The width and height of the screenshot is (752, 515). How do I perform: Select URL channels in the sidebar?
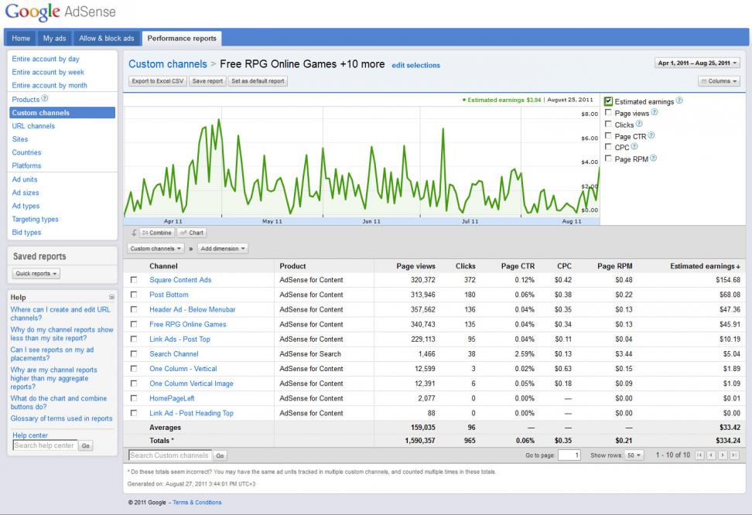tap(33, 126)
